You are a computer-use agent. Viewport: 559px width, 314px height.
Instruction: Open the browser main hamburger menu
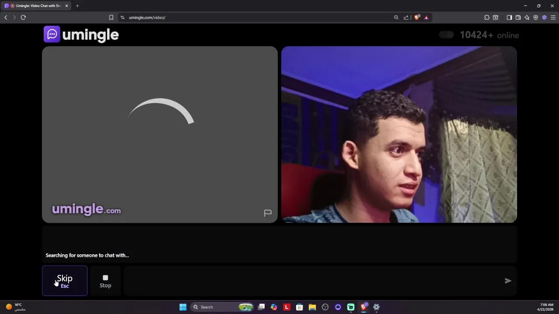click(553, 17)
